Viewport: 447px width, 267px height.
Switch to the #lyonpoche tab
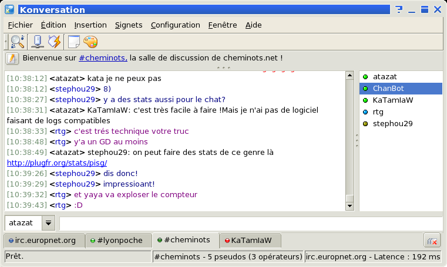click(117, 241)
